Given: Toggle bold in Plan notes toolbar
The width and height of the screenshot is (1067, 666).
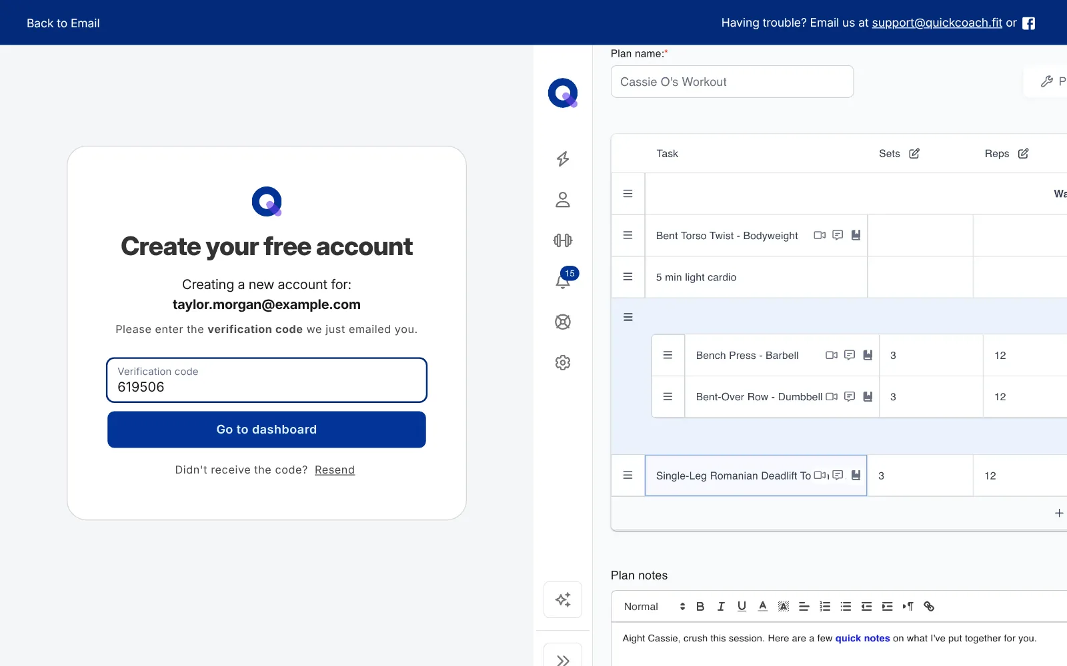Looking at the screenshot, I should point(700,606).
